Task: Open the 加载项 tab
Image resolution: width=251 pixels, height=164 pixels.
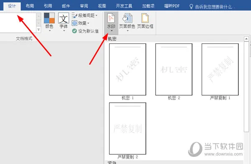Action: pos(148,6)
